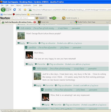The image size is (111, 112).
Task: Click into the Norton Safe Search field
Action: (x=24, y=18)
